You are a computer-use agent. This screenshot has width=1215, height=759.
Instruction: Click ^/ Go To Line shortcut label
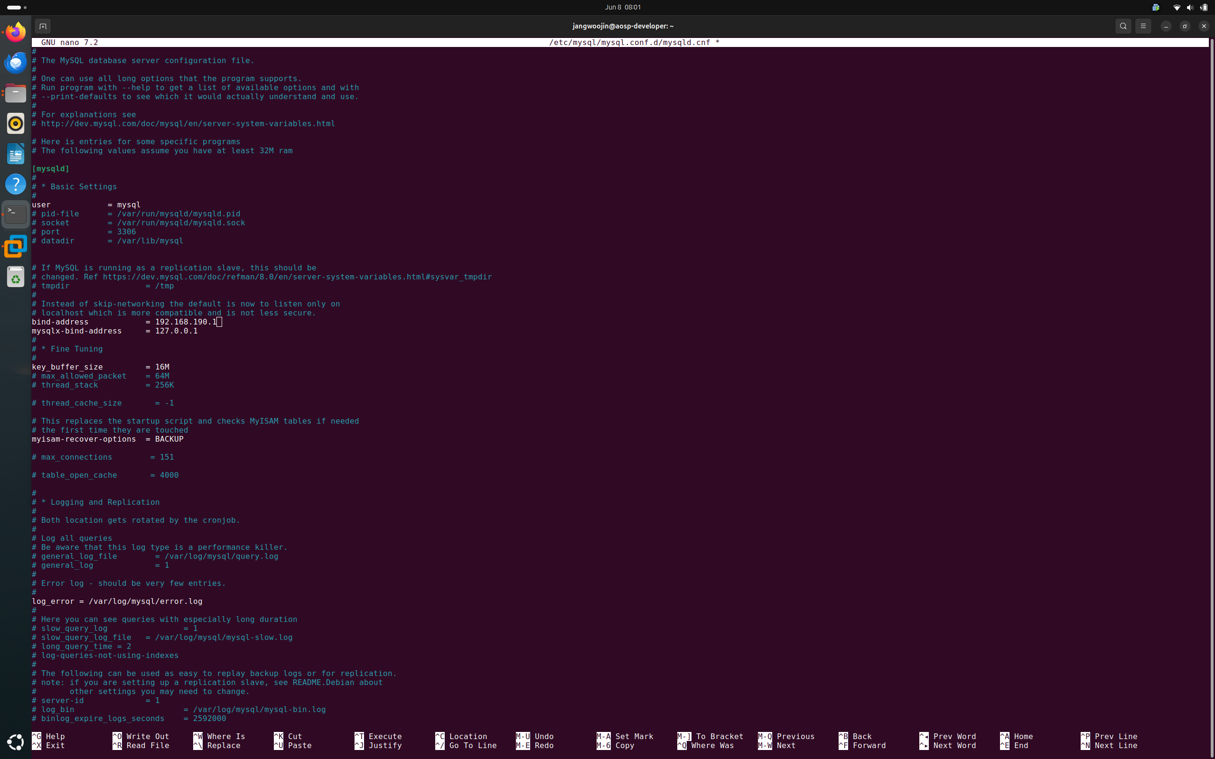click(466, 745)
